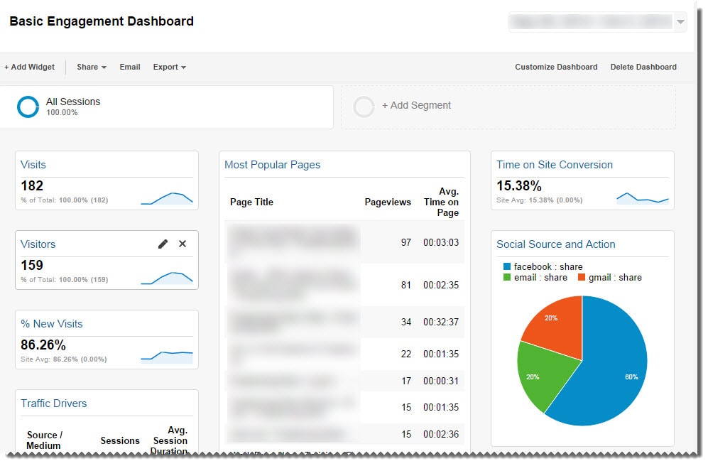Click the % New Visits sparkline chart
The height and width of the screenshot is (466, 708).
[x=167, y=357]
